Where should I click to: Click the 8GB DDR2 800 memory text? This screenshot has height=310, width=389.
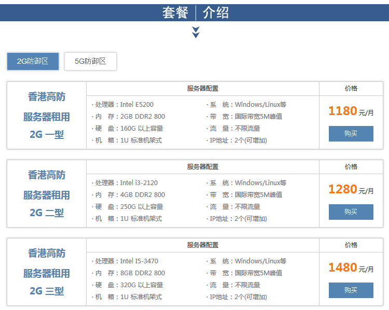(x=143, y=273)
